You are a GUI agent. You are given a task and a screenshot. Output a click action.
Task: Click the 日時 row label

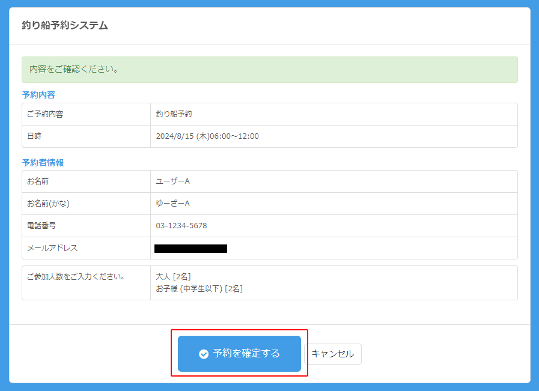[34, 136]
